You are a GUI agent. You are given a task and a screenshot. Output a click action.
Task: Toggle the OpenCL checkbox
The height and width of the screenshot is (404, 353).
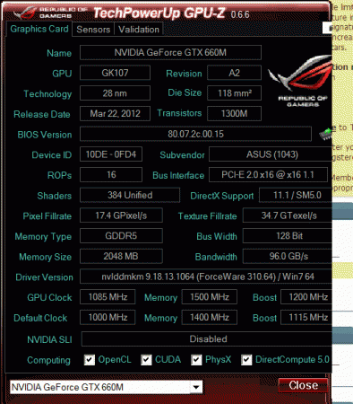click(90, 359)
